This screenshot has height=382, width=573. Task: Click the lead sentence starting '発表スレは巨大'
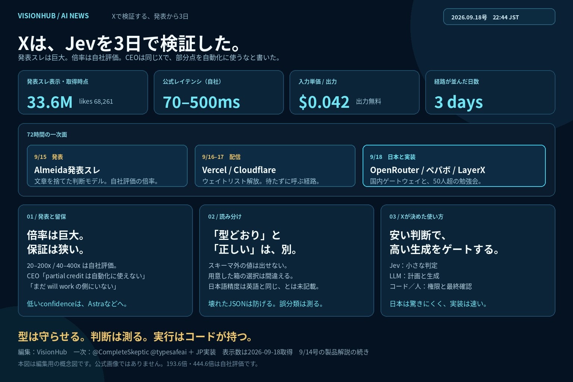(x=149, y=57)
